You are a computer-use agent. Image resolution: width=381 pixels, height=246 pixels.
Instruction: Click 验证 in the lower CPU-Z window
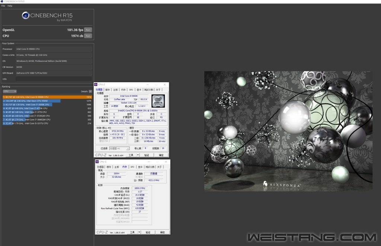pyautogui.click(x=148, y=232)
